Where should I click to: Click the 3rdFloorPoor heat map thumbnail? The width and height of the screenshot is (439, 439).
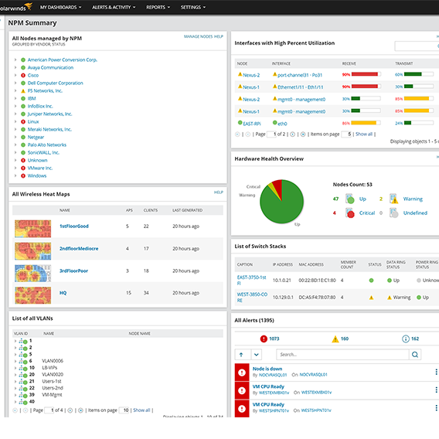point(33,274)
